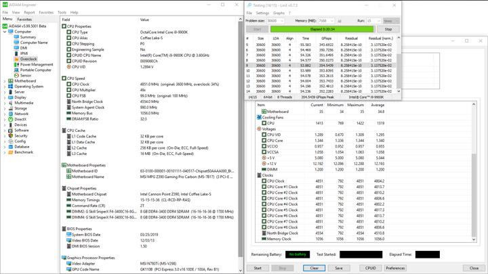The image size is (488, 274).
Task: Open the AIDA64 Report menu
Action: tap(29, 12)
